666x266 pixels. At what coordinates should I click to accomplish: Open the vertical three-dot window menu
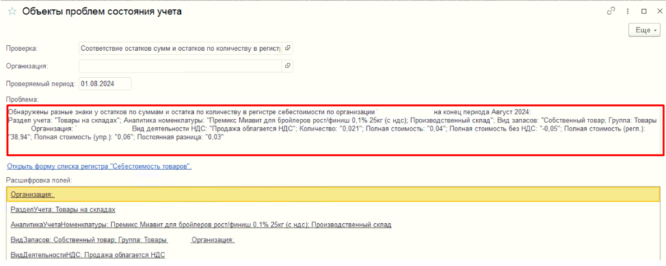[x=626, y=12]
